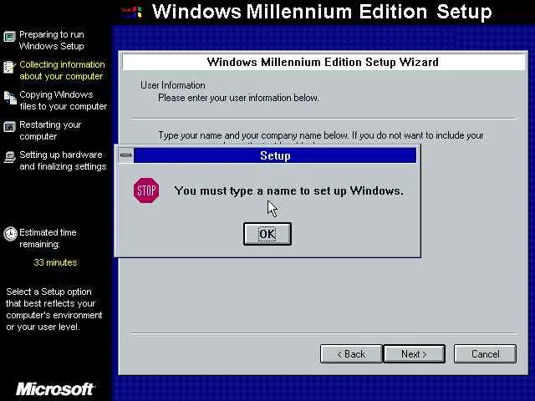The height and width of the screenshot is (401, 535).
Task: Click the "Select a Setup option" hint text
Action: [53, 309]
